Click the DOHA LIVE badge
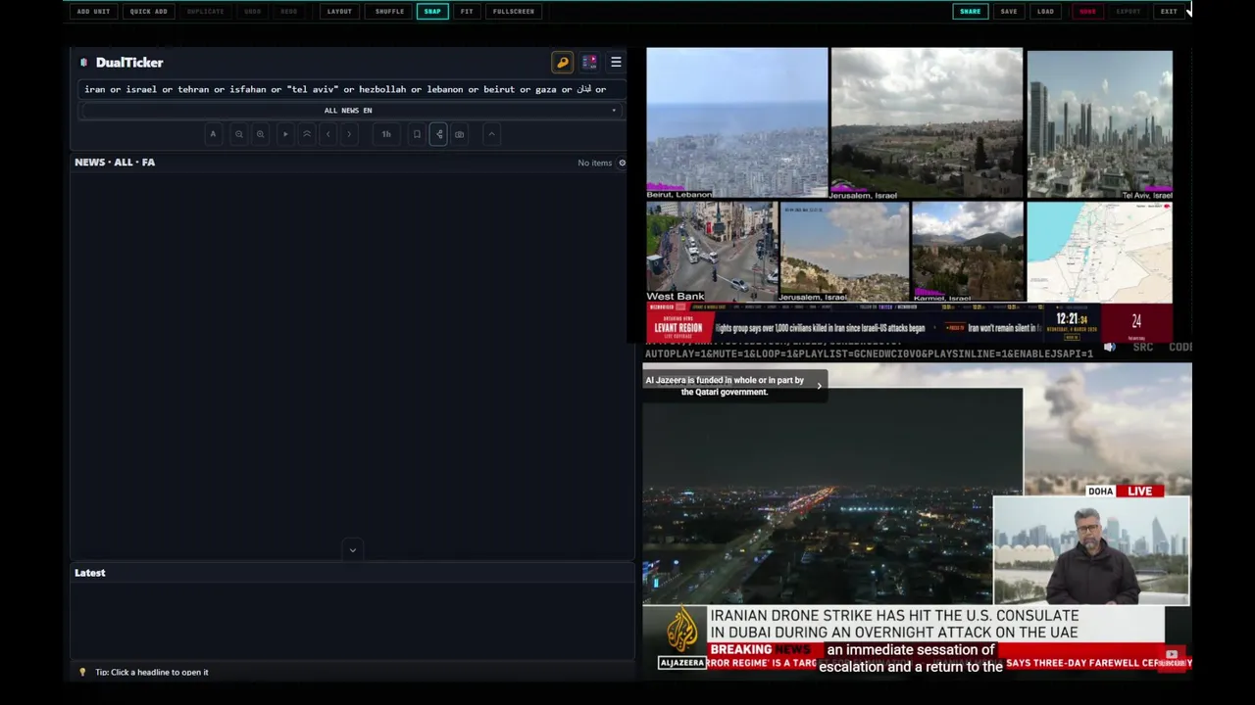 1124,492
